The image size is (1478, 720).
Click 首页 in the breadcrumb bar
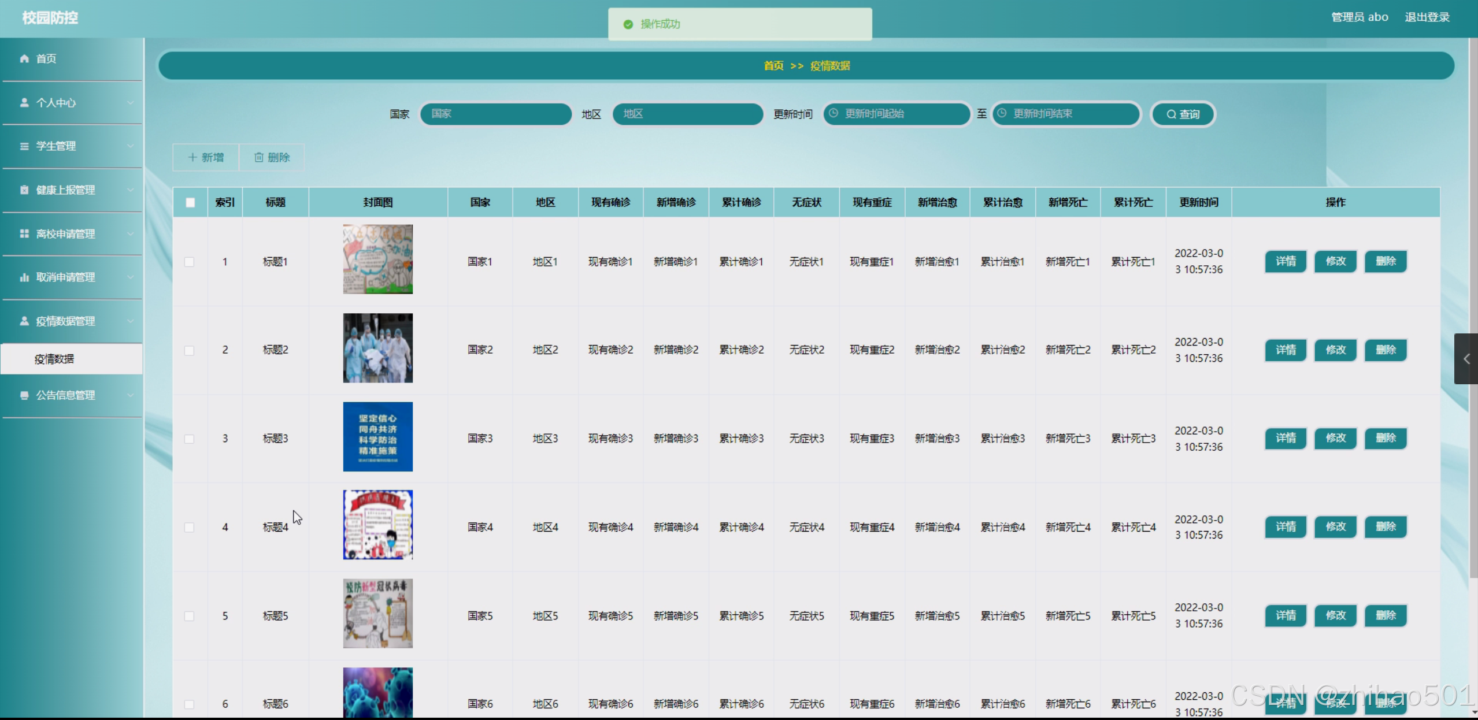pos(773,66)
